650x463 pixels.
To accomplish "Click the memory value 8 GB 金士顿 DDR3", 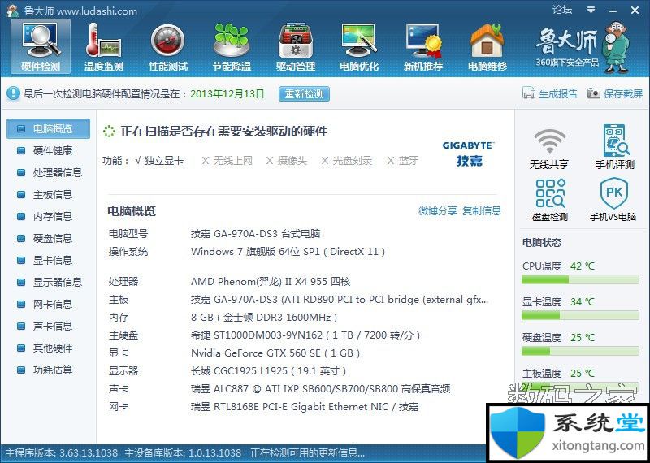I will [x=264, y=318].
